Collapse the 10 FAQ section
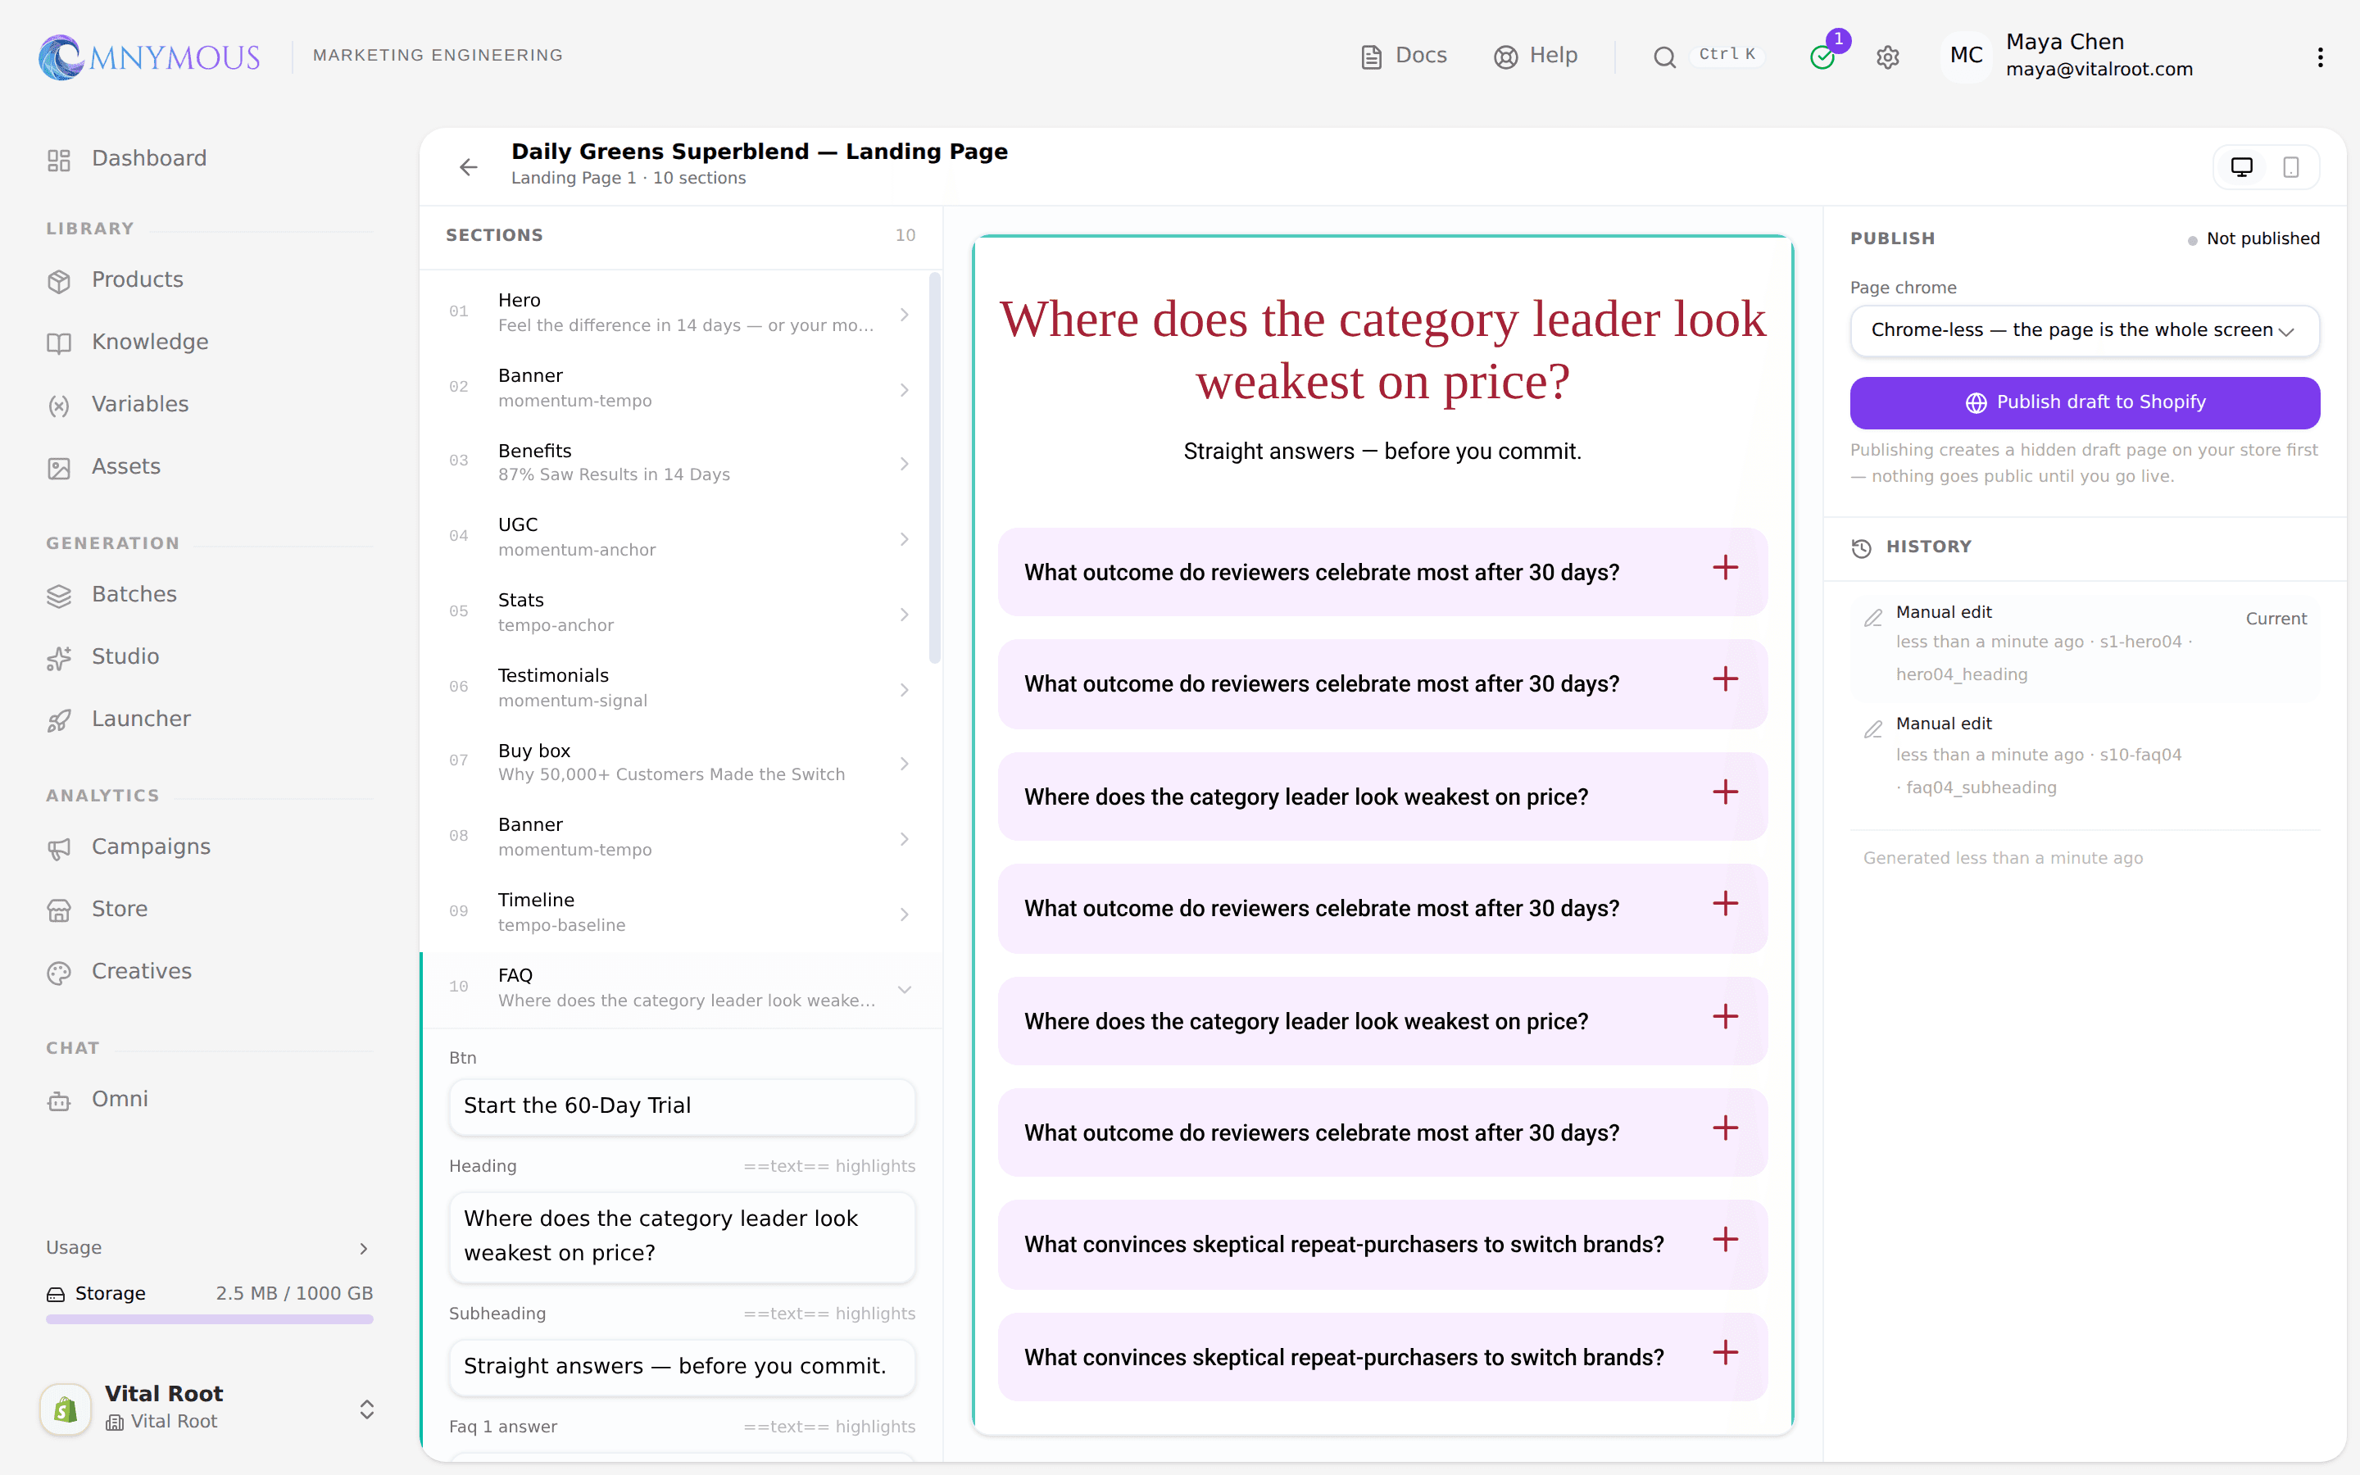 681,988
